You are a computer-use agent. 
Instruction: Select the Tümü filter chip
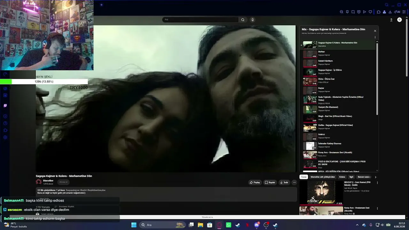click(304, 177)
